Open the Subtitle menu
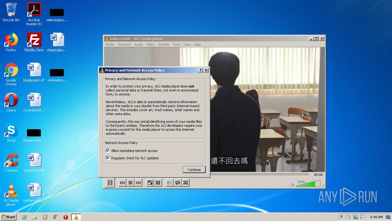This screenshot has width=392, height=221. [164, 45]
